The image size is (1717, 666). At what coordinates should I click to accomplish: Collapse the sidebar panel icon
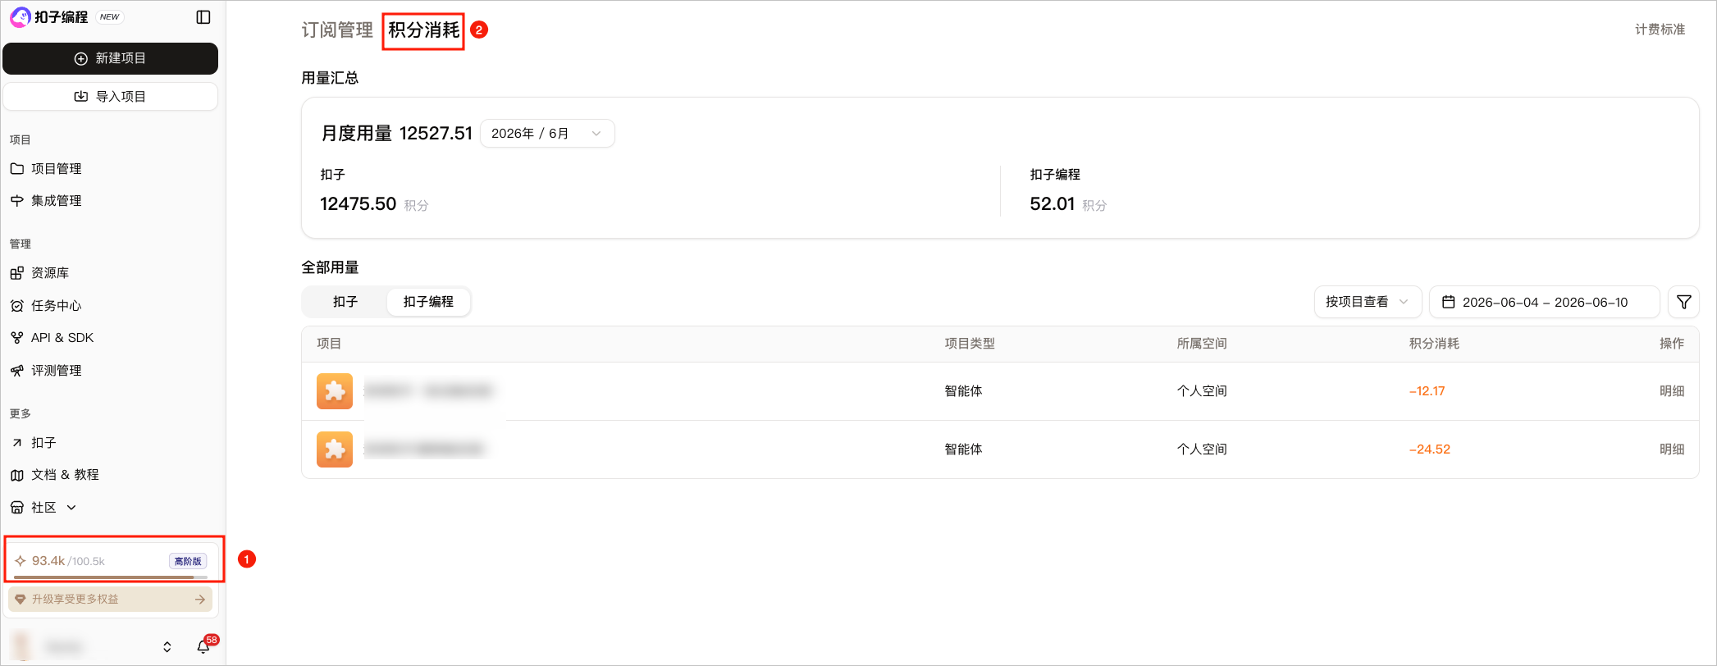[203, 17]
